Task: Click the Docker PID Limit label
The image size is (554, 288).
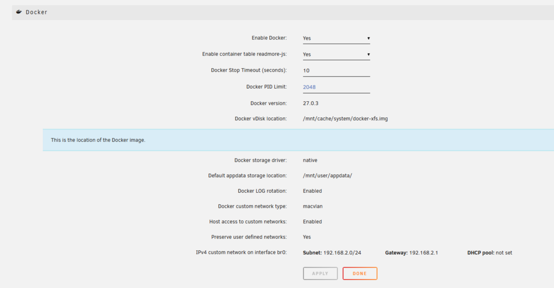Action: pos(266,86)
